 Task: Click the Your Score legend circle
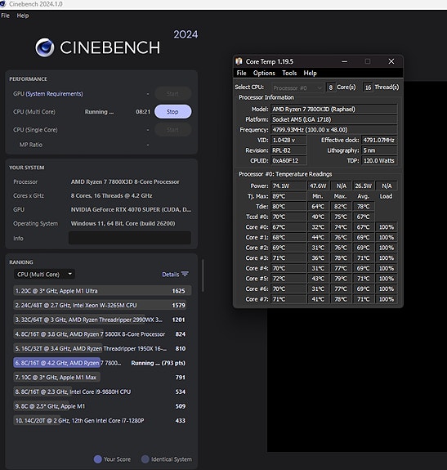point(98,459)
